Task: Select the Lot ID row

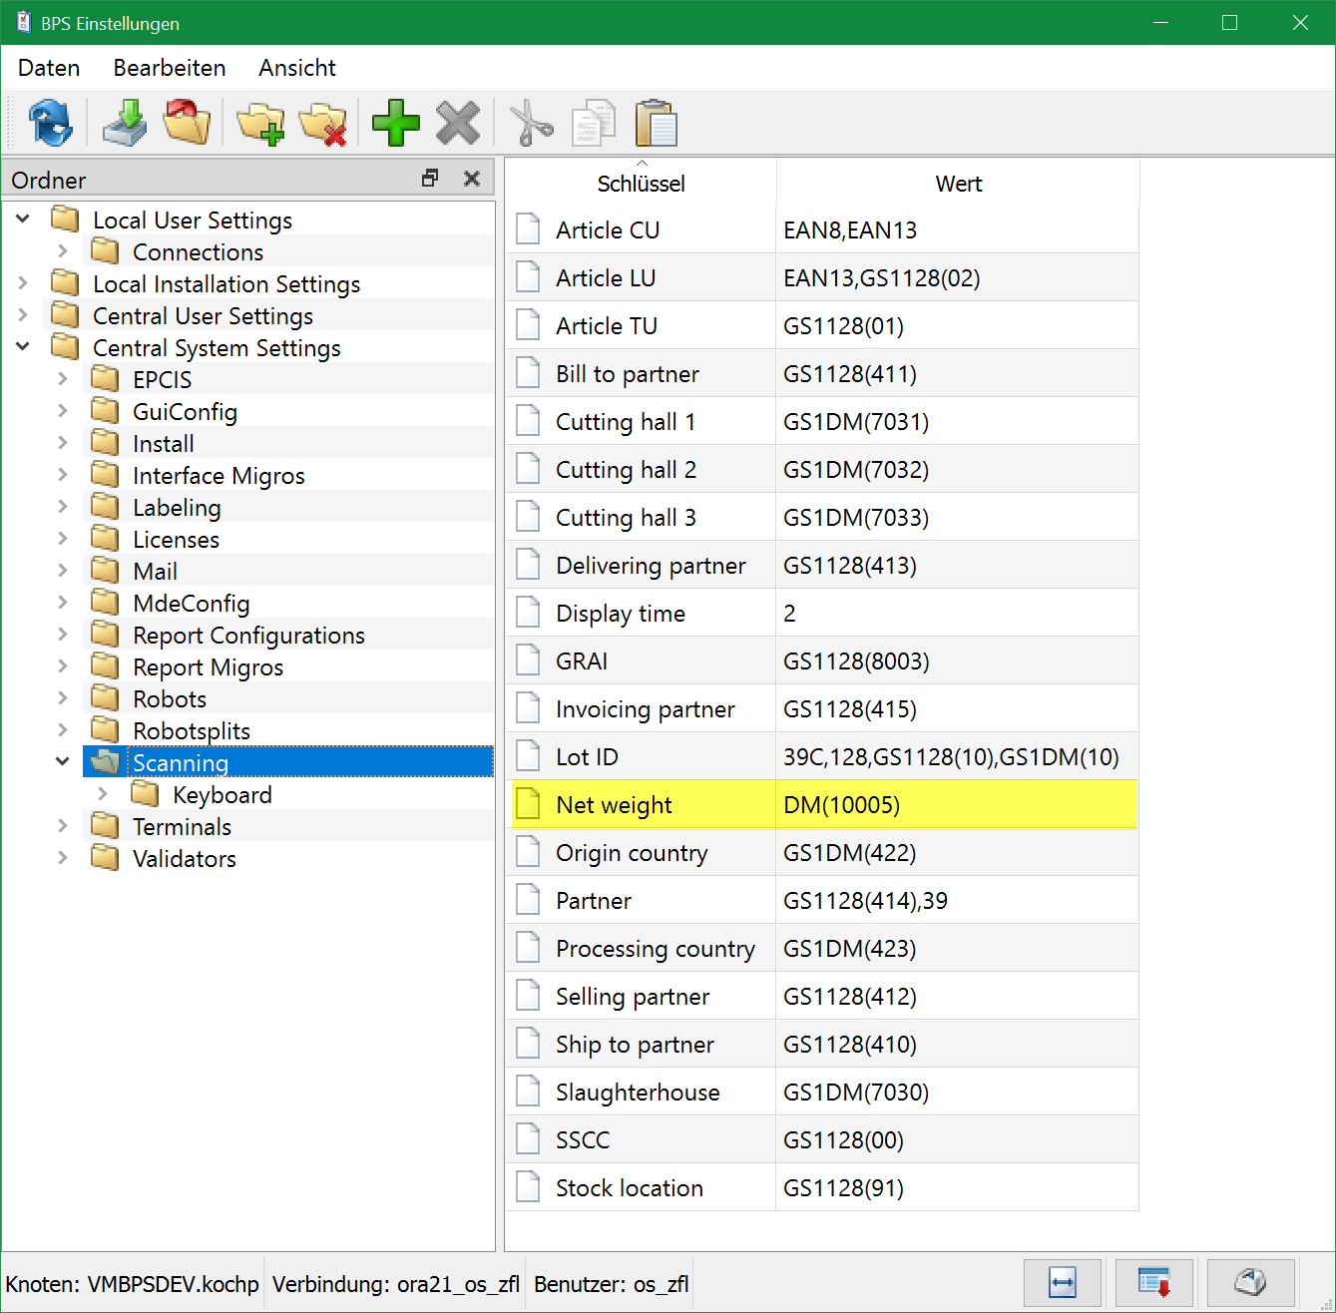Action: (x=587, y=757)
